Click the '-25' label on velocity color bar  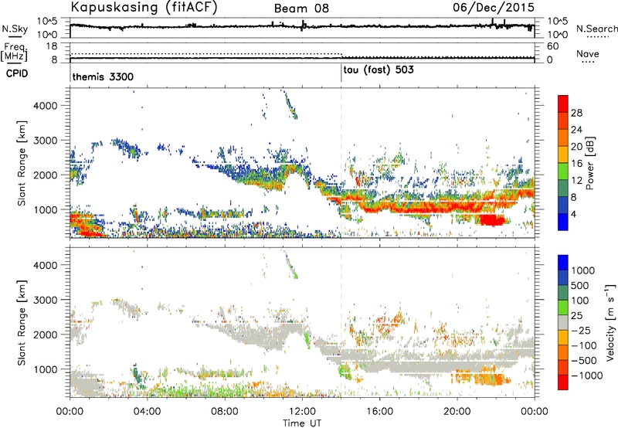click(x=581, y=331)
